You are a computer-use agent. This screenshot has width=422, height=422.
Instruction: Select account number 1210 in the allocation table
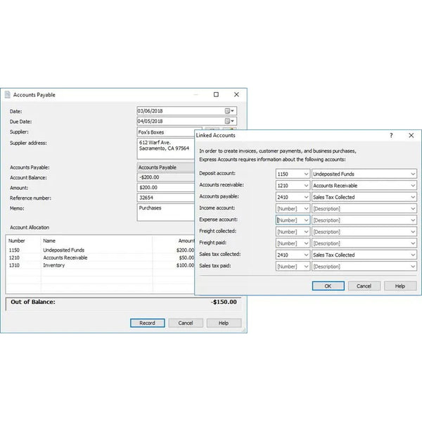point(14,257)
